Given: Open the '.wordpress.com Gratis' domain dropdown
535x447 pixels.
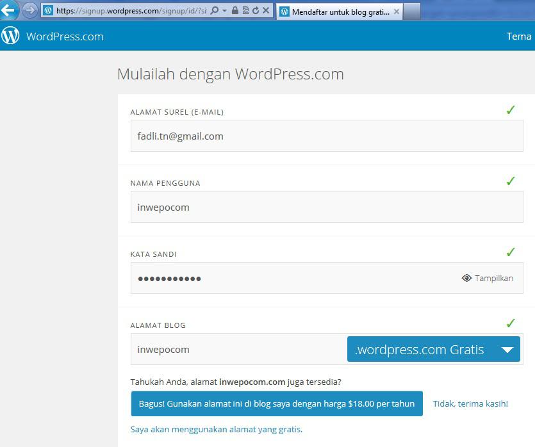Looking at the screenshot, I should point(433,349).
